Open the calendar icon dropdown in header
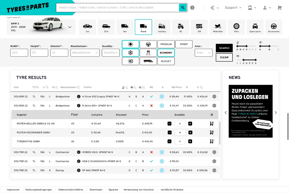Image resolution: width=289 pixels, height=193 pixels. pos(252,8)
